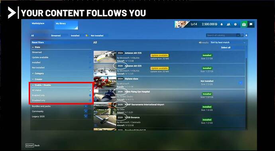Click the search magnifier icon
Viewport: 275px width, 151px height.
tap(242, 35)
